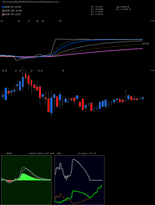This screenshot has width=155, height=205.
Task: Open the ADX indicator chart panel
Action: (79, 180)
